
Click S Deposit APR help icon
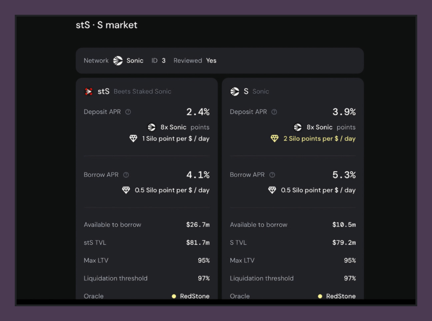tap(274, 112)
